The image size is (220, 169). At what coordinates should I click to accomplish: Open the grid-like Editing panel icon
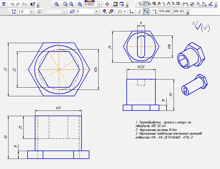pos(154,4)
